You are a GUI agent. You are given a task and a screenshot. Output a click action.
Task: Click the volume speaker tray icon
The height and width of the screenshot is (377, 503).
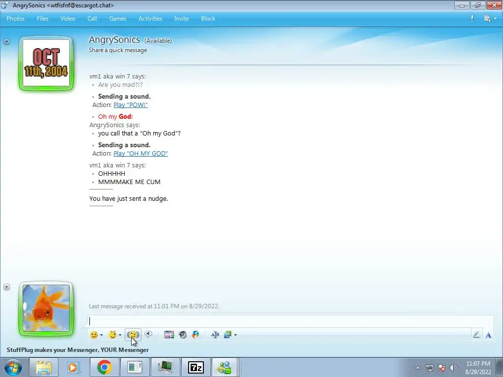(453, 368)
